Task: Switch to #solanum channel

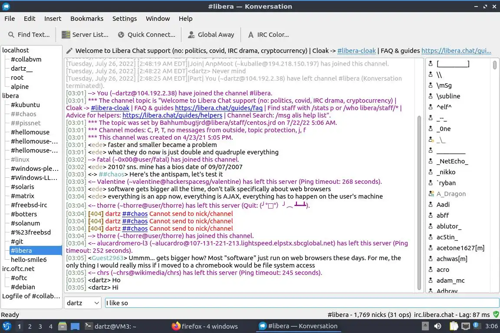Action: click(x=26, y=223)
